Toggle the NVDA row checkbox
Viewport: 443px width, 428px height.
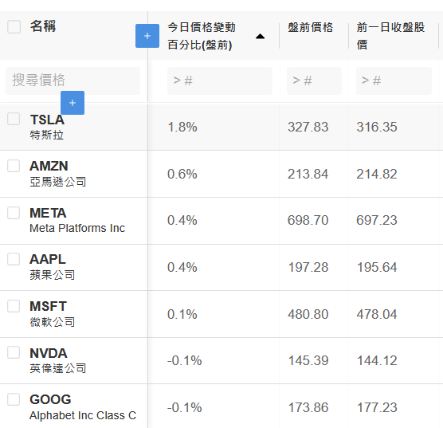[14, 352]
